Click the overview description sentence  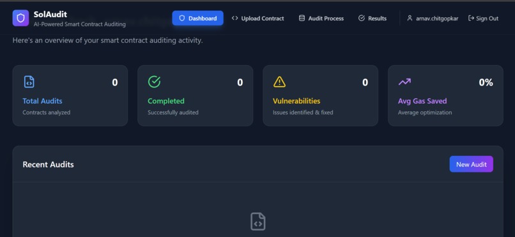coord(108,41)
